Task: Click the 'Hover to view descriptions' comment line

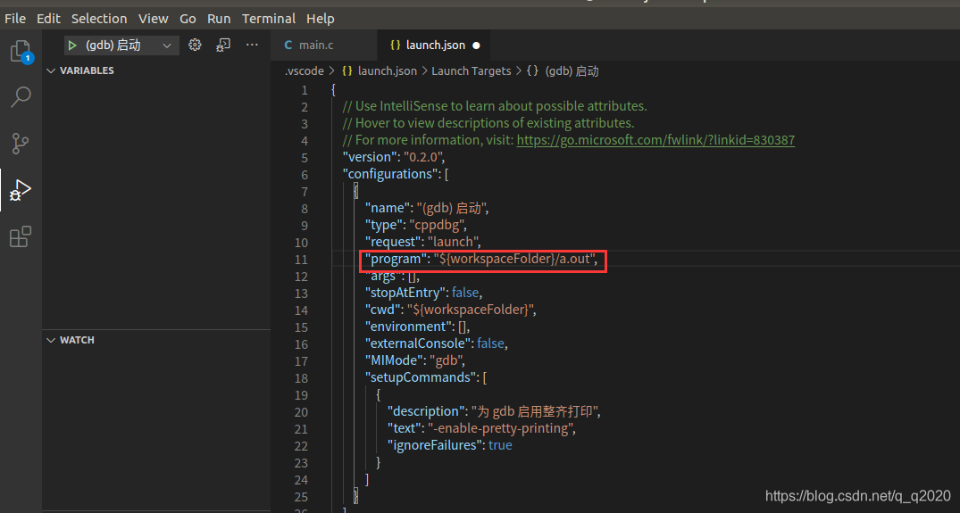Action: click(x=488, y=123)
